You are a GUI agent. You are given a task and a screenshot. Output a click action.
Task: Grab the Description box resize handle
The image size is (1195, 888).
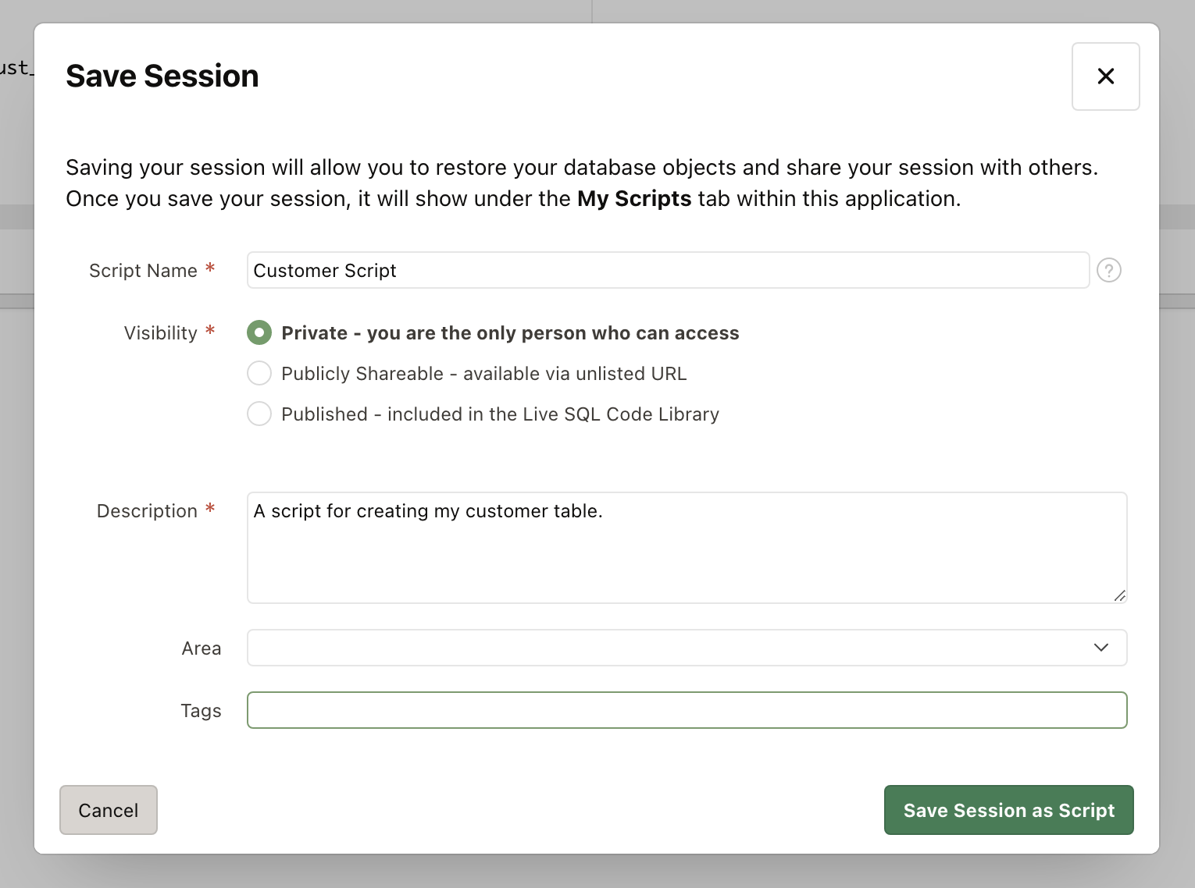coord(1119,595)
